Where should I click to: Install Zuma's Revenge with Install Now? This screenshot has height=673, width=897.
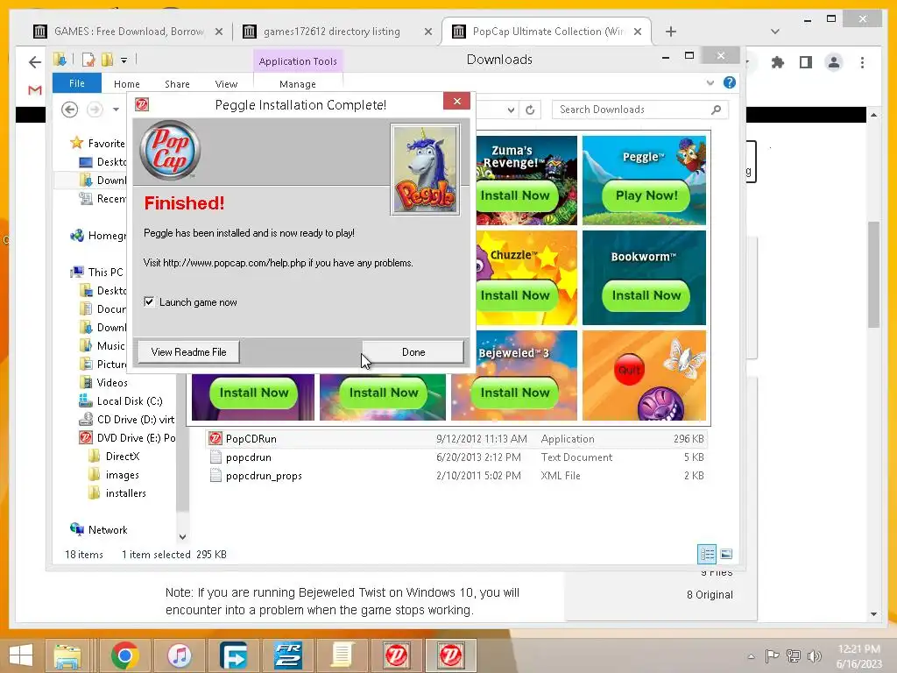click(515, 195)
